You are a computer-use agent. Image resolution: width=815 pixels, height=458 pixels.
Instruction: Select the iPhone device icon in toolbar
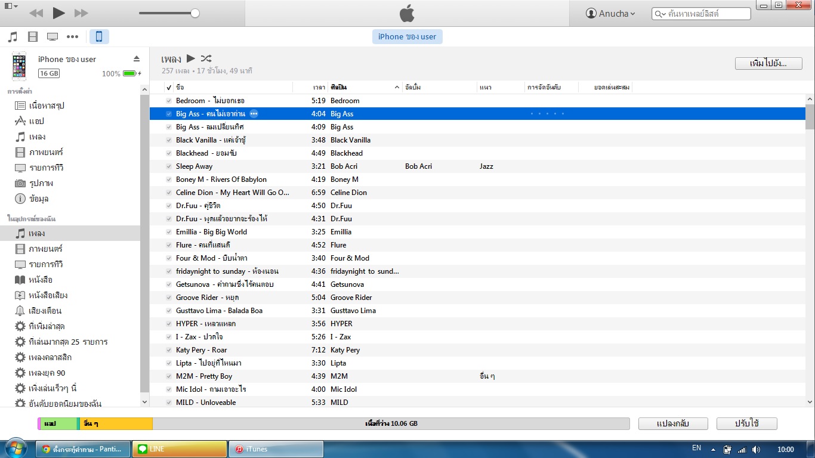(99, 37)
